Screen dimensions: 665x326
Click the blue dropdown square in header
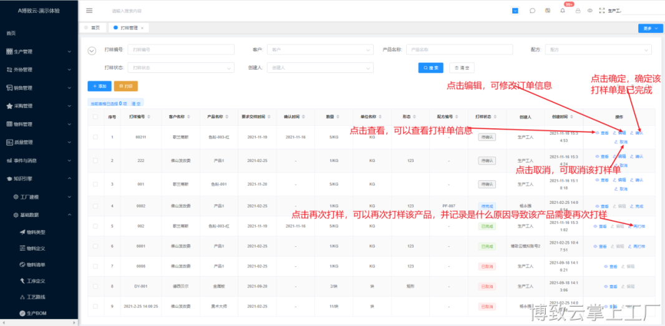[515, 11]
